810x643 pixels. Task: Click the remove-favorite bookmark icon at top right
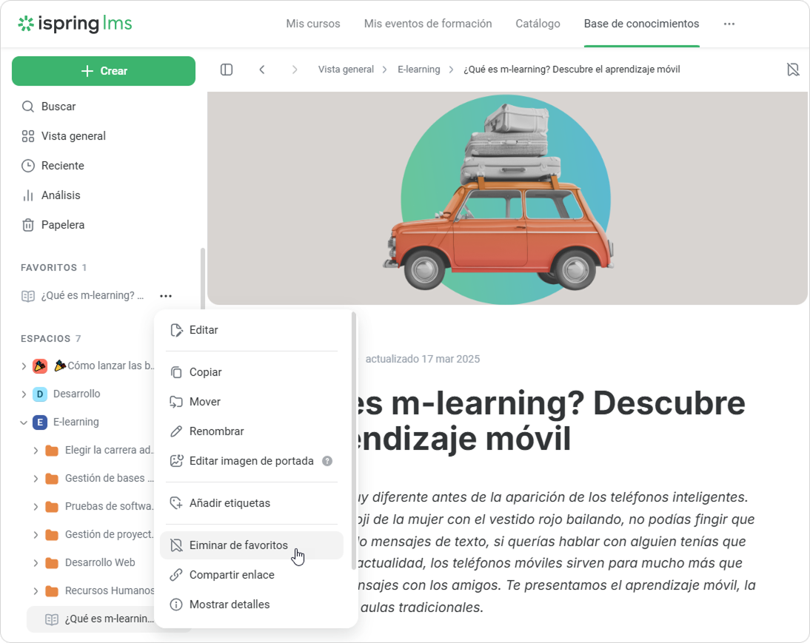pos(793,70)
